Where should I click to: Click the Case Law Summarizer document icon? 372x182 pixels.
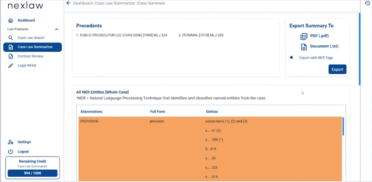11,47
